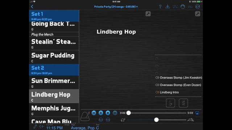The height and width of the screenshot is (130, 232).
Task: Click the current time 11:15 PM
Action: 54,128
